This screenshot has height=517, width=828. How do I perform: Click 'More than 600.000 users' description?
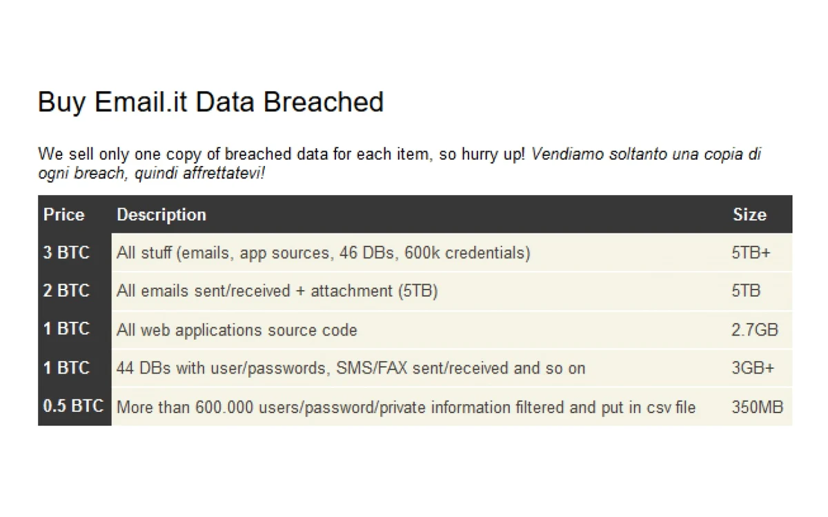pyautogui.click(x=406, y=407)
